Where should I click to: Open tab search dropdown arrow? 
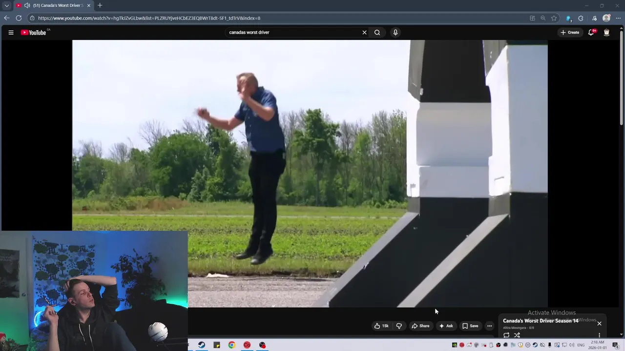coord(6,5)
